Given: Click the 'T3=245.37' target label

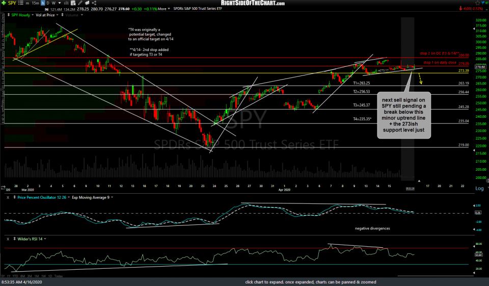Looking at the screenshot, I should pyautogui.click(x=361, y=105).
